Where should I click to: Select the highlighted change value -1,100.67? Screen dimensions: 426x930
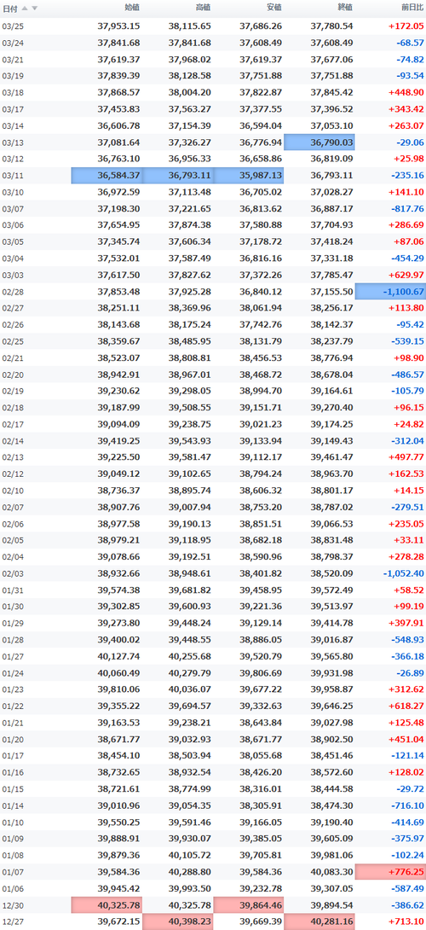(x=390, y=292)
